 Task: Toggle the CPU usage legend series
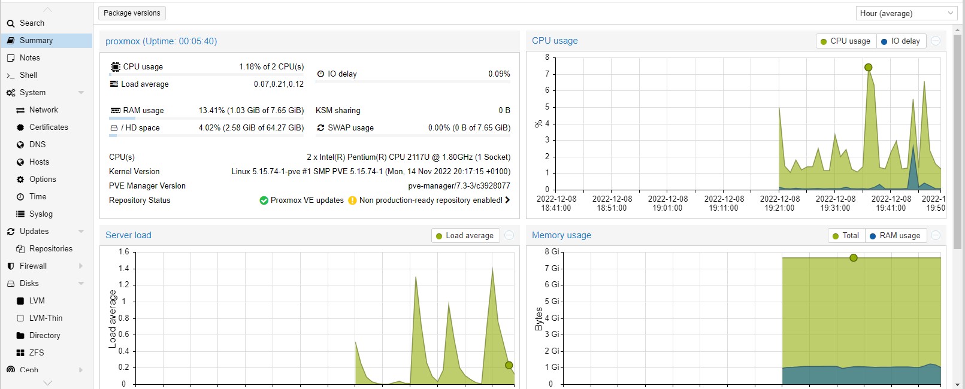[x=846, y=41]
